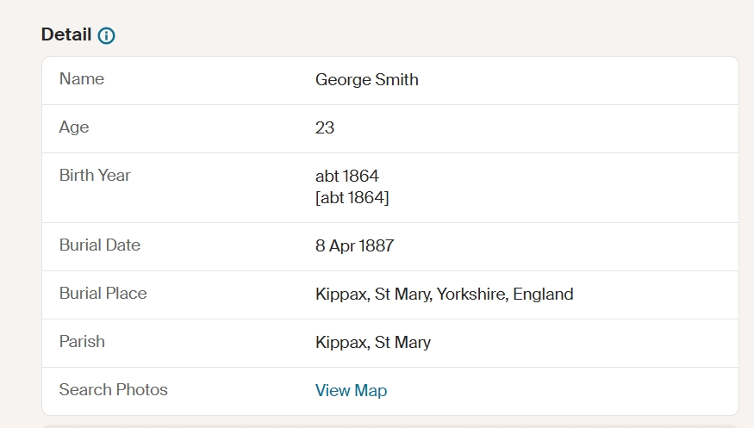The image size is (754, 428).
Task: Click the age value 23
Action: [x=325, y=127]
